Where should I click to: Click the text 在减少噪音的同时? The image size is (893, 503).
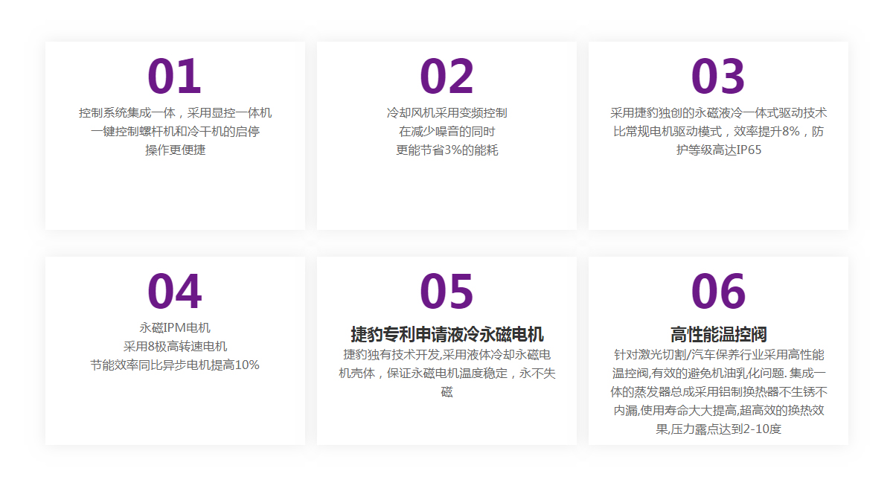click(x=446, y=132)
